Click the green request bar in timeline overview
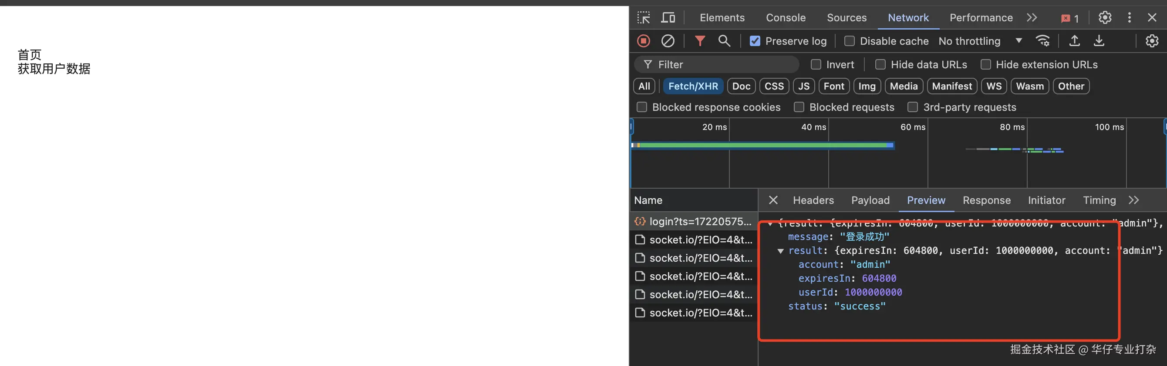1167x366 pixels. [x=762, y=145]
